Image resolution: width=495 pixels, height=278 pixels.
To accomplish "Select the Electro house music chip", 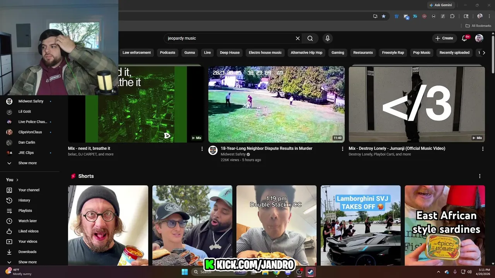I will [x=265, y=53].
